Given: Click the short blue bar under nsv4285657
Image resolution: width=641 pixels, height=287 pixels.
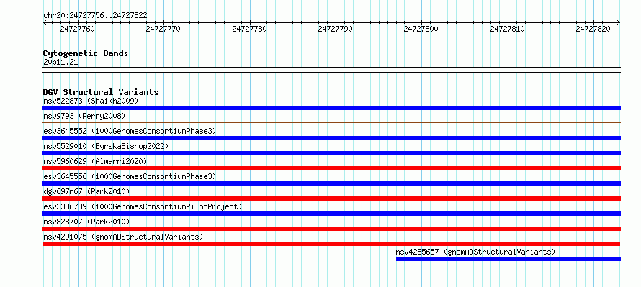Looking at the screenshot, I should pos(508,259).
